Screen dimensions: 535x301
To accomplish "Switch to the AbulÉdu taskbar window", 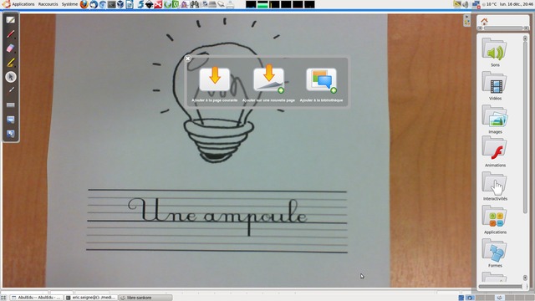I will pyautogui.click(x=37, y=298).
